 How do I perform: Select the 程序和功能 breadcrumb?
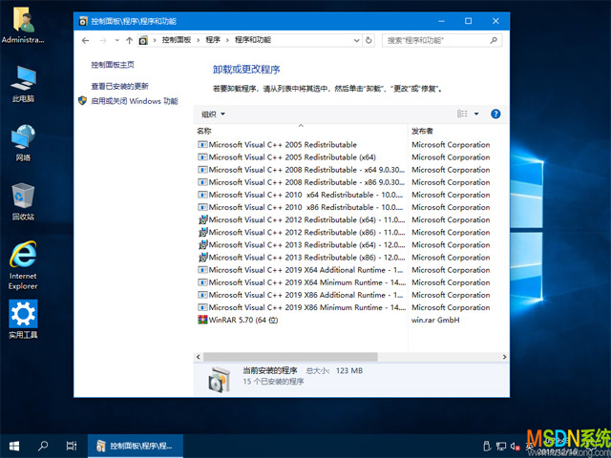[x=253, y=40]
